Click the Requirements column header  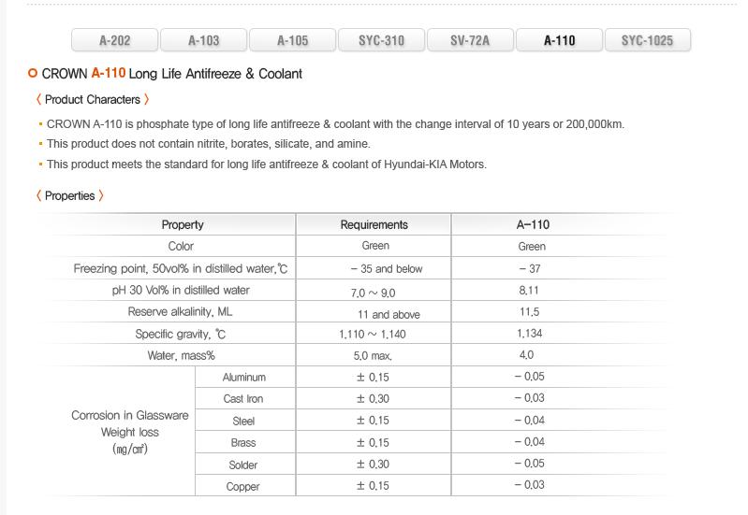click(x=374, y=224)
